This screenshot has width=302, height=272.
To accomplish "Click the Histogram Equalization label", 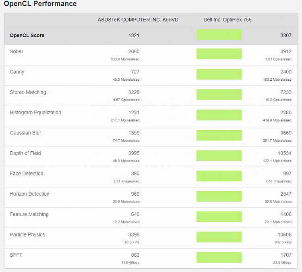I will click(x=35, y=113).
